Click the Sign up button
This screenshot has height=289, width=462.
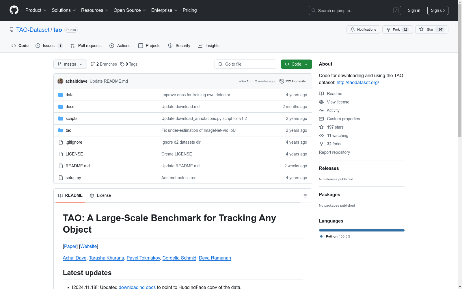tap(438, 10)
